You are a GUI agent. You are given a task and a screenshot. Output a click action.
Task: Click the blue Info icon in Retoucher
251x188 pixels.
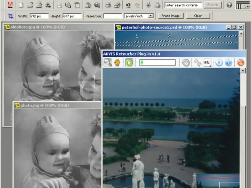219,63
